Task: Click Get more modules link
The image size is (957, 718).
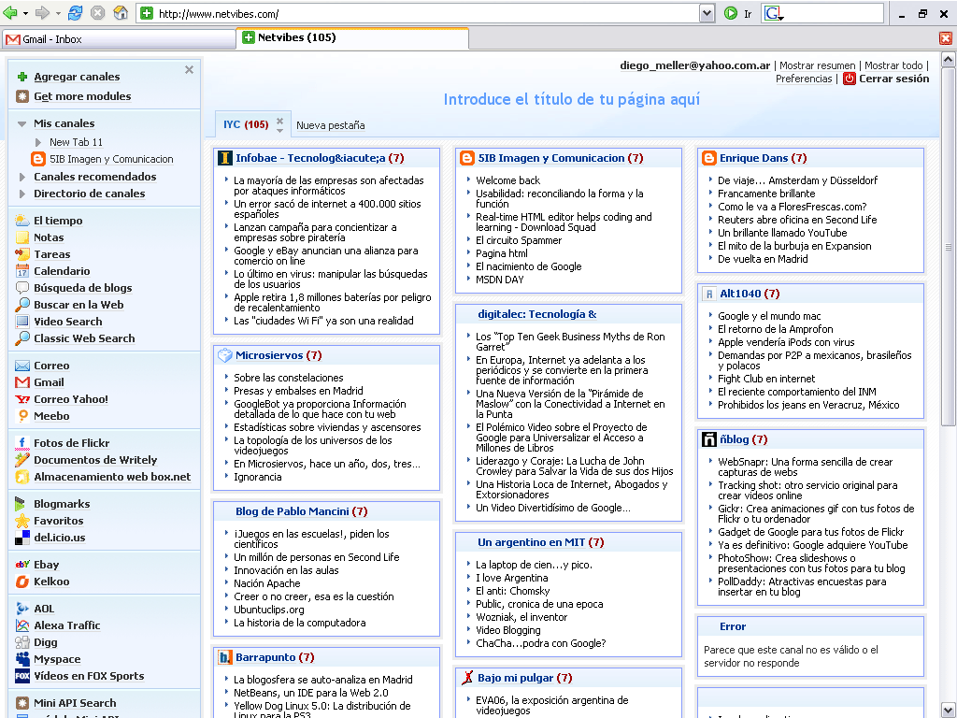Action: (82, 96)
